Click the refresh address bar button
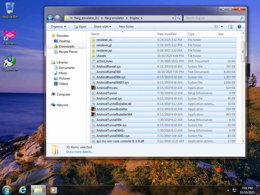The width and height of the screenshot is (260, 195). pyautogui.click(x=179, y=18)
